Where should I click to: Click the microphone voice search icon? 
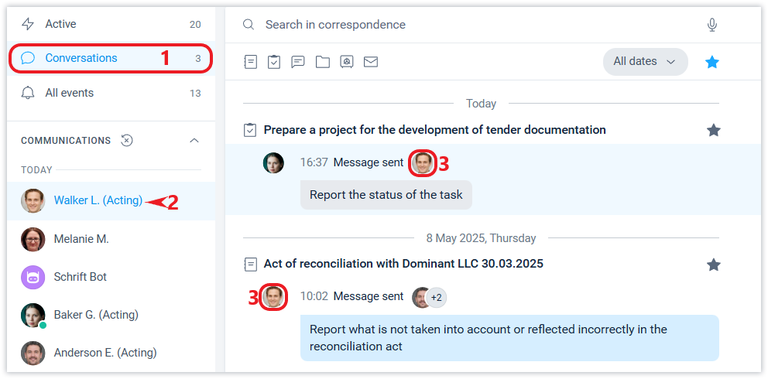coord(712,25)
